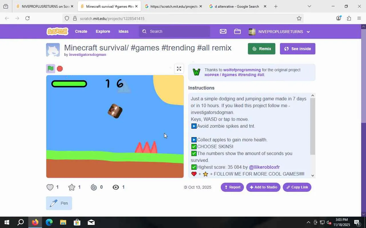The image size is (366, 228).
Task: Stop the project with the red stop sign
Action: [60, 69]
